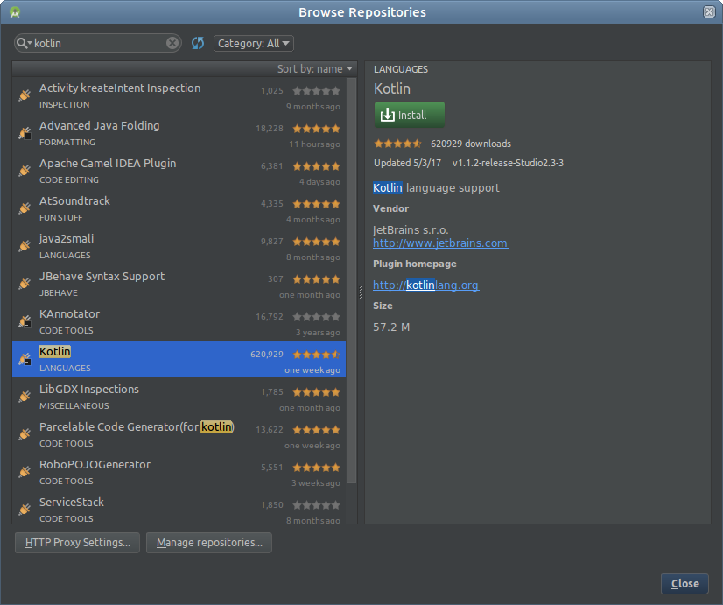
Task: Click the KAnnotator plugin icon
Action: point(24,320)
